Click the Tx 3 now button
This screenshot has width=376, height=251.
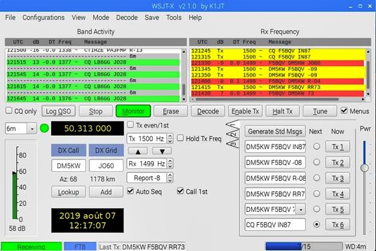pos(337,178)
